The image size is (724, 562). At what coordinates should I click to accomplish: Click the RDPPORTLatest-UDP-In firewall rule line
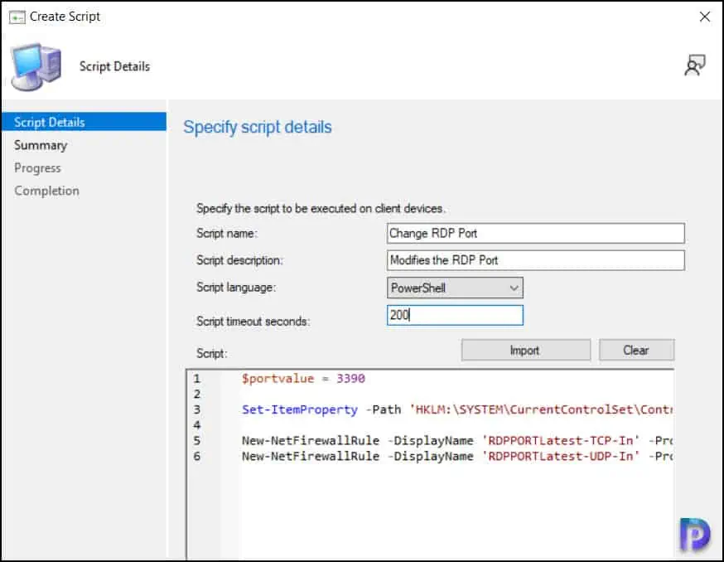(457, 456)
